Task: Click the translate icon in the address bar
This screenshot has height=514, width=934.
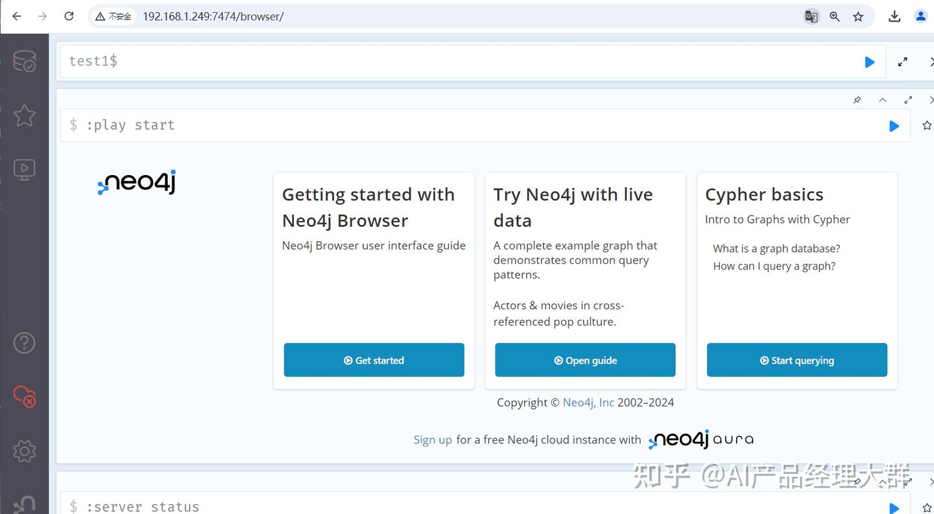Action: coord(811,16)
